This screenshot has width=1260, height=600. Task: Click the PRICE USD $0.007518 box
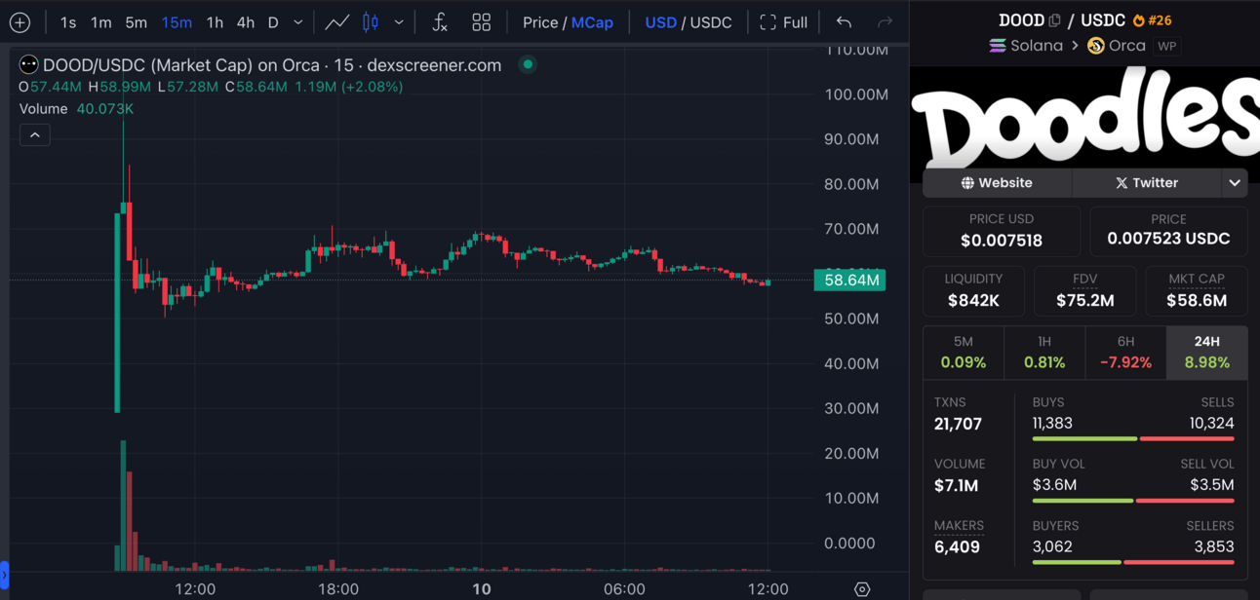1002,231
